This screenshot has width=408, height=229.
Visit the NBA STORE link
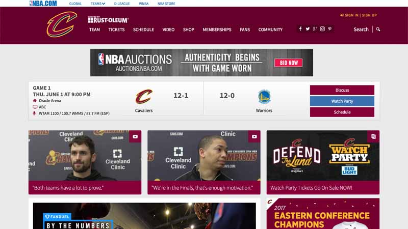coord(166,4)
